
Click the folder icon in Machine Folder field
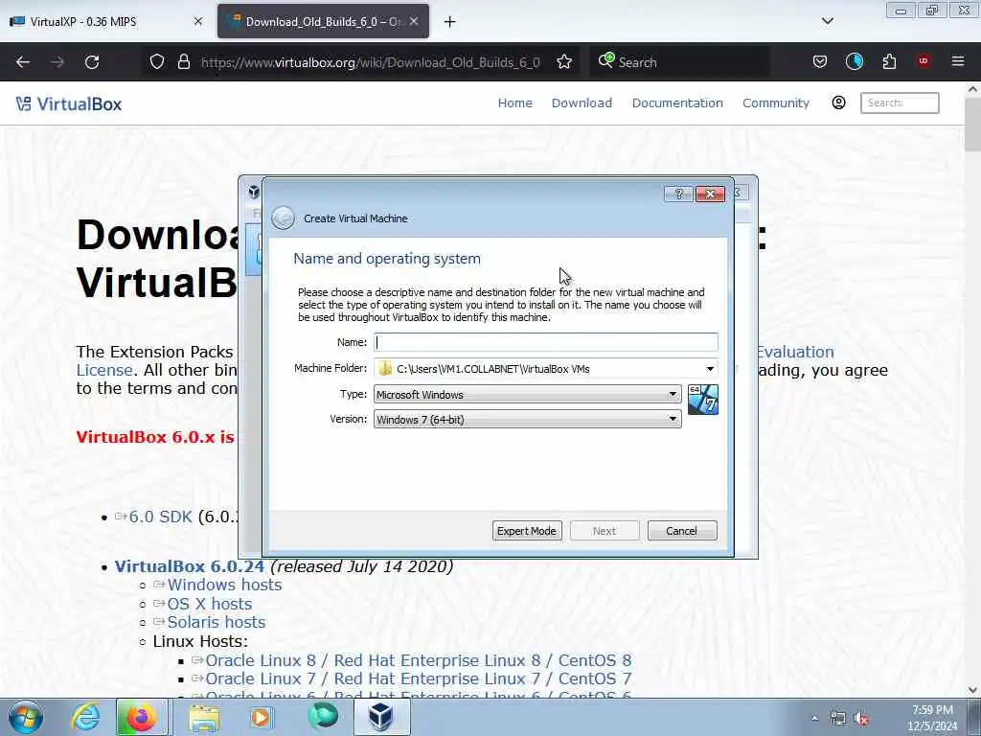click(385, 369)
